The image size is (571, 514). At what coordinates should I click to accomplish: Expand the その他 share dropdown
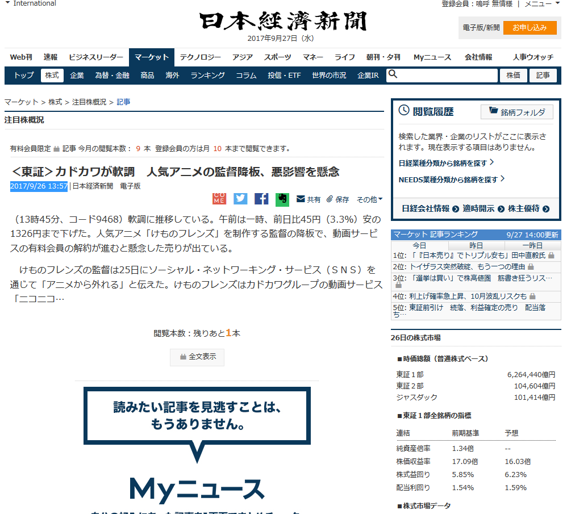pos(369,199)
